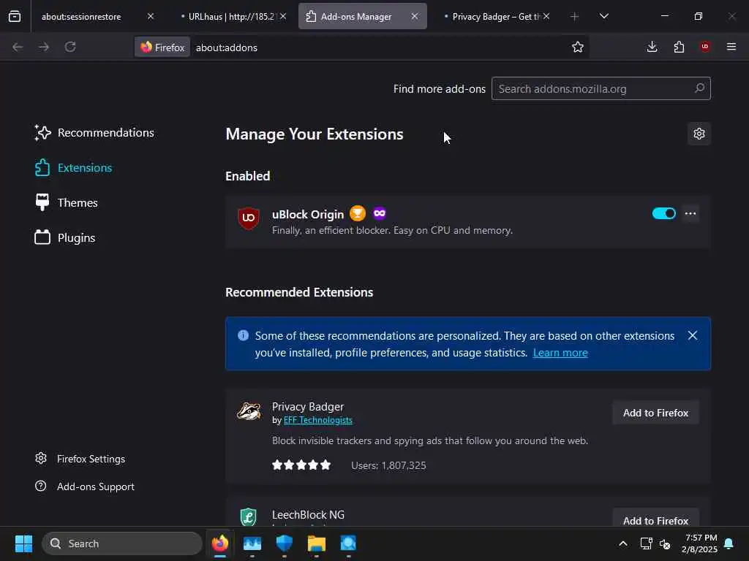Click the muted volume tray icon
749x561 pixels.
pyautogui.click(x=665, y=543)
